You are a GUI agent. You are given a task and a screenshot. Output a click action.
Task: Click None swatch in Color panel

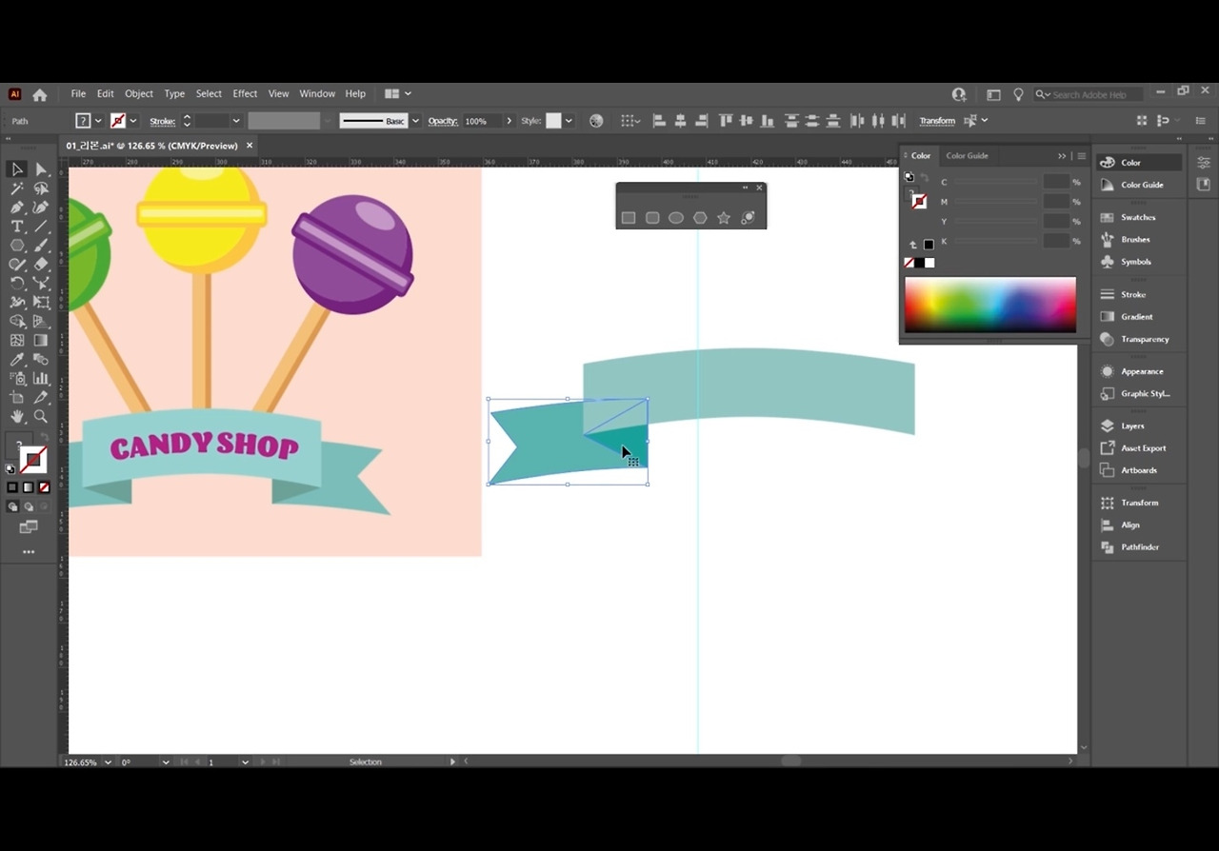click(x=909, y=263)
